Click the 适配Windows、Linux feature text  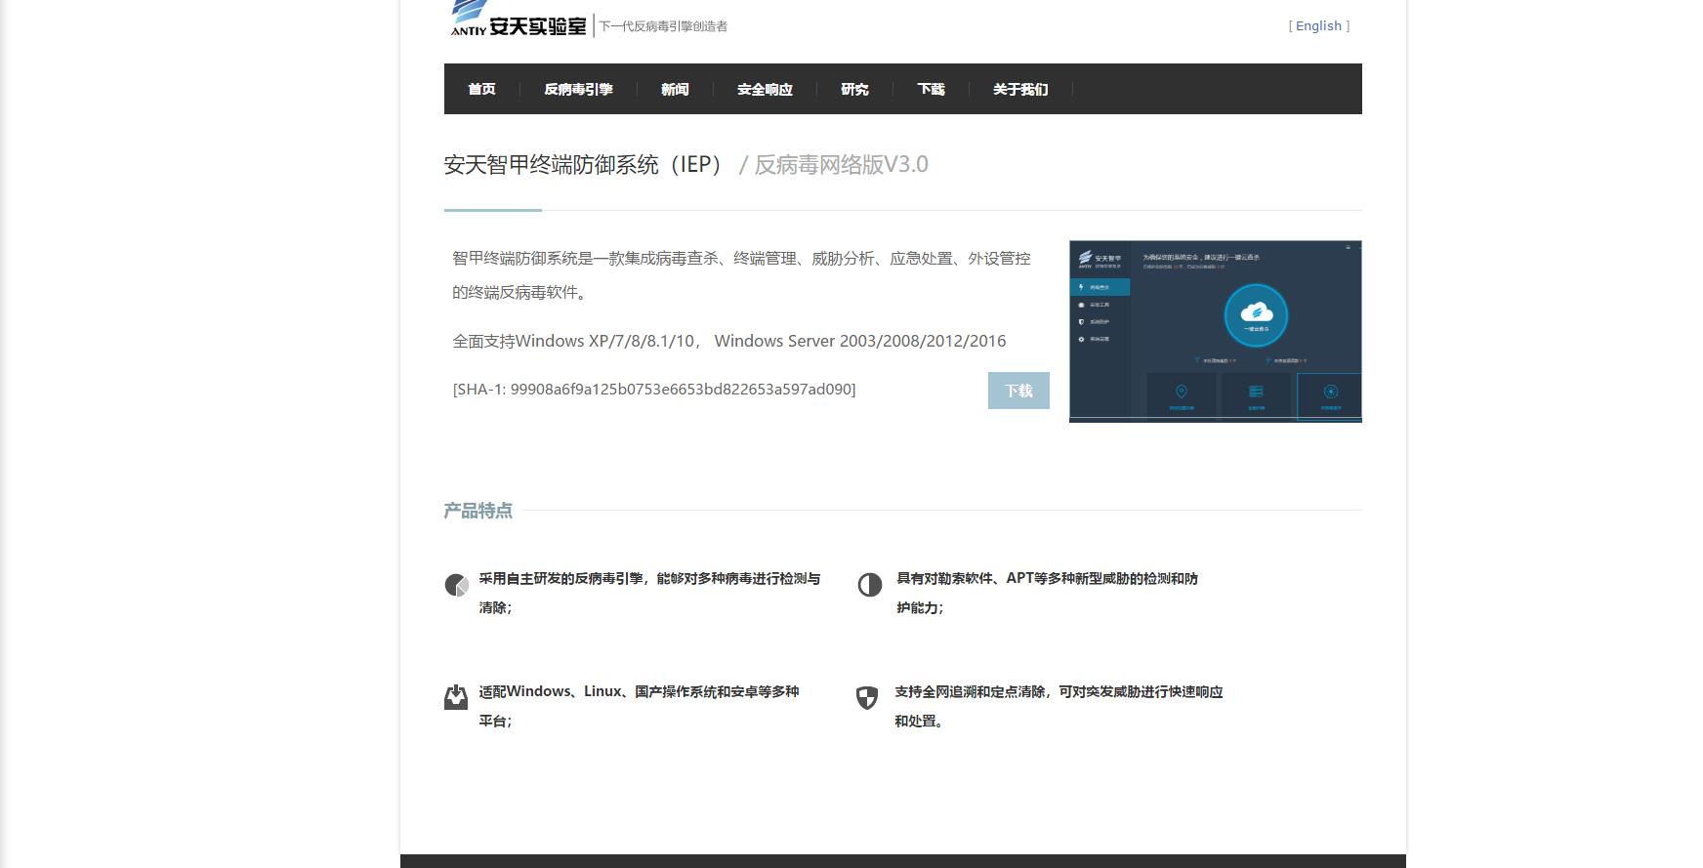point(639,706)
